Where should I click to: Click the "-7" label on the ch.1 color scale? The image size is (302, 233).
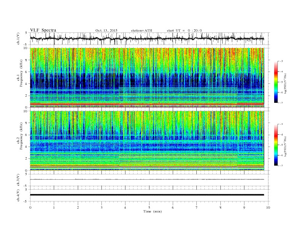[281, 103]
